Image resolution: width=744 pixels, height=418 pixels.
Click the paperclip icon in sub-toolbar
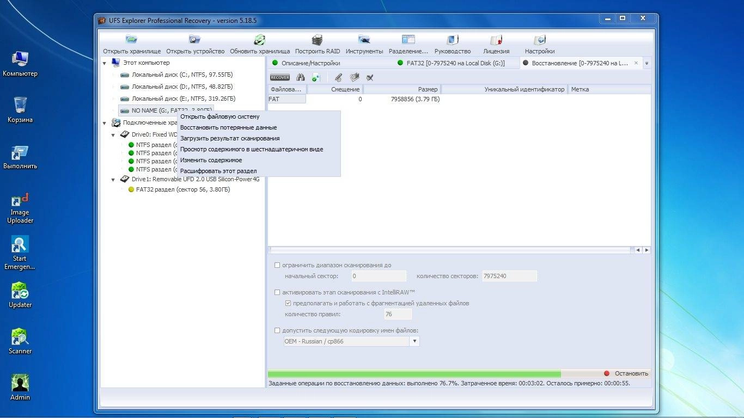[x=338, y=77]
